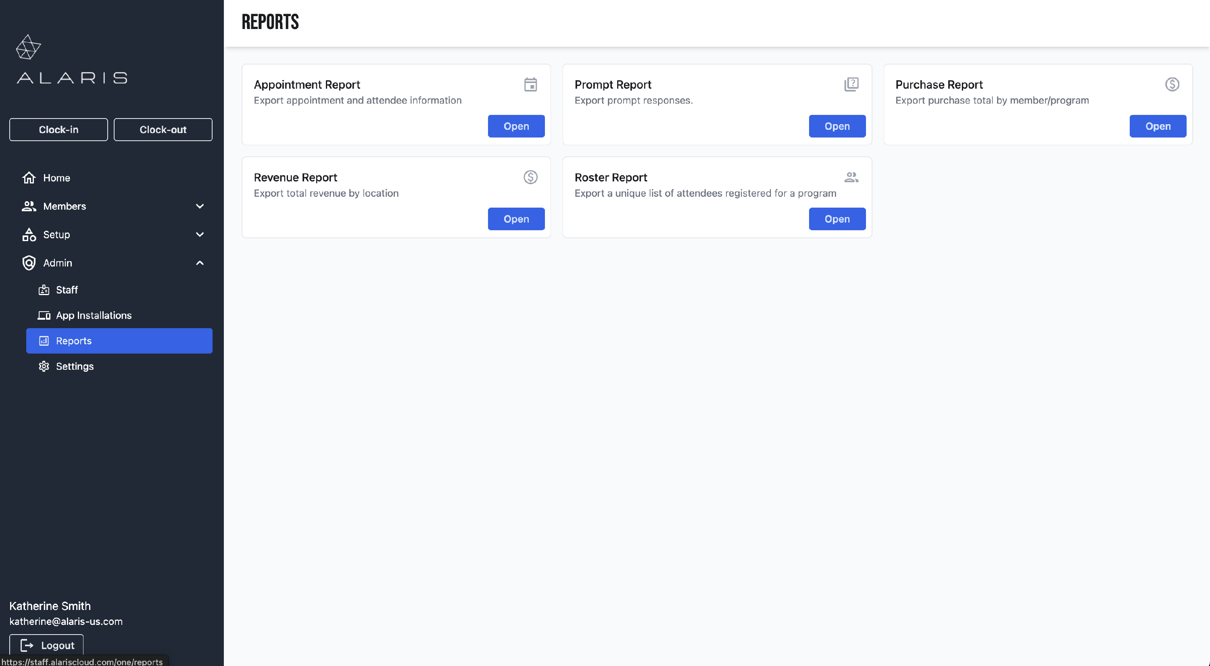Click the dollar icon on Purchase Report
The height and width of the screenshot is (666, 1210).
(1172, 85)
